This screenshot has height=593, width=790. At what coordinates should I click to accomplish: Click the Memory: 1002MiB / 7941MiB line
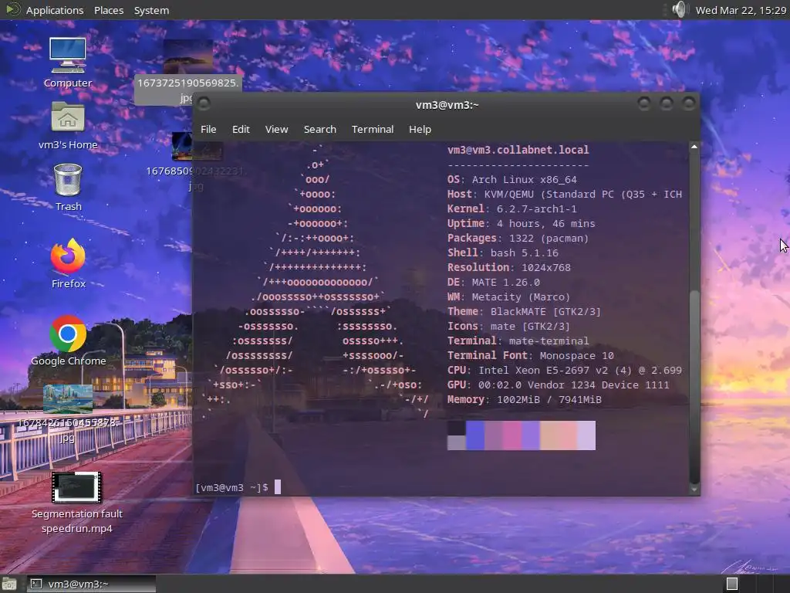[525, 399]
